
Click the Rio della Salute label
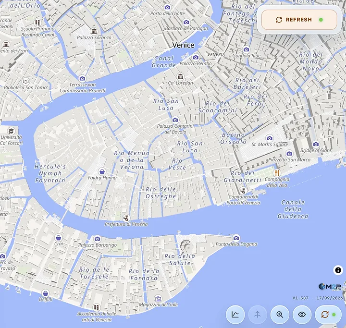click(180, 259)
